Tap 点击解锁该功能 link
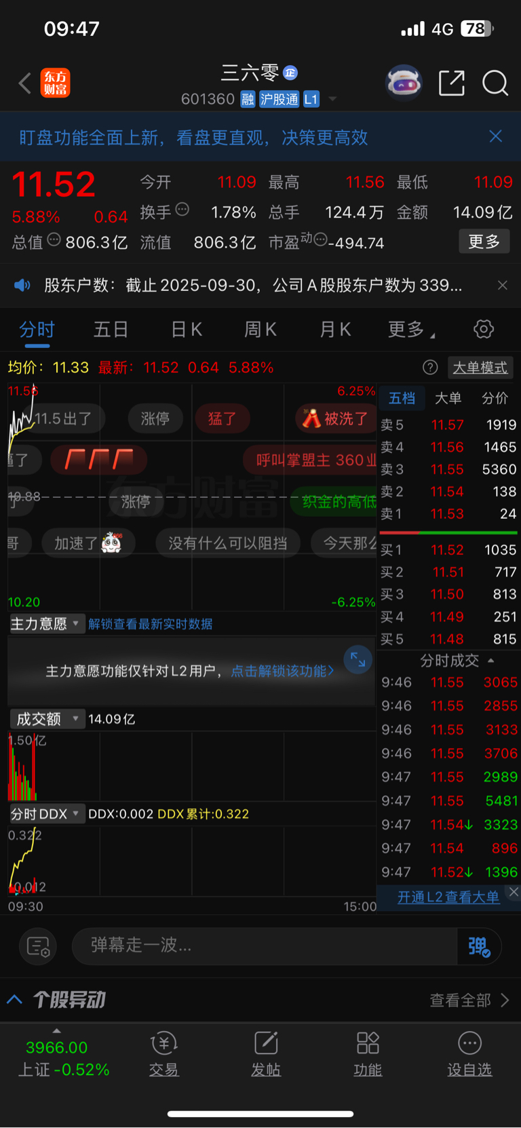This screenshot has height=1128, width=521. coord(282,671)
